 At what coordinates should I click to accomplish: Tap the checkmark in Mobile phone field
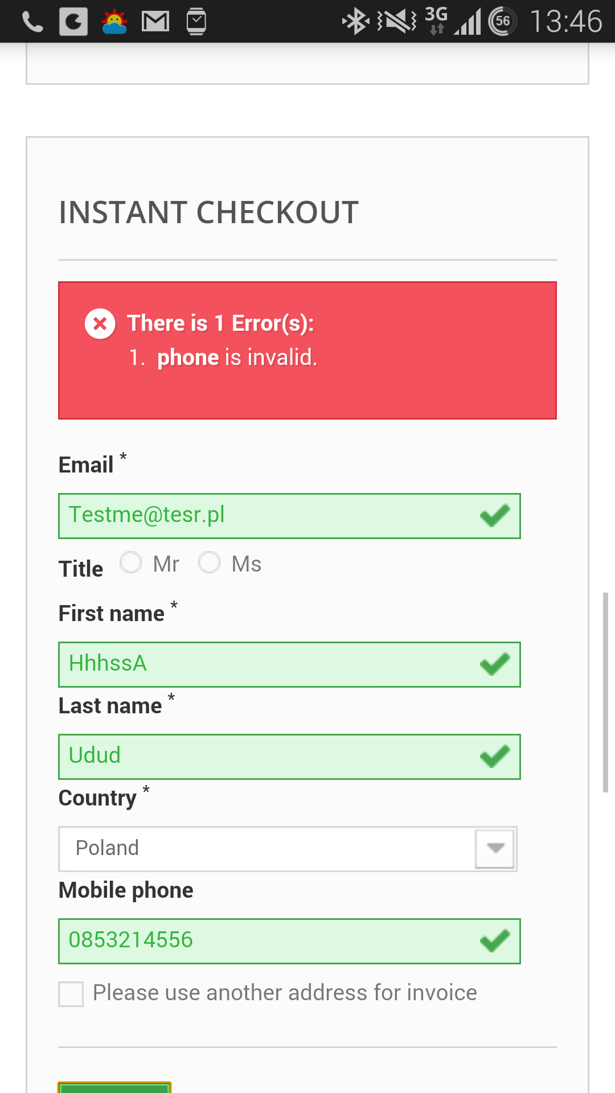point(495,940)
